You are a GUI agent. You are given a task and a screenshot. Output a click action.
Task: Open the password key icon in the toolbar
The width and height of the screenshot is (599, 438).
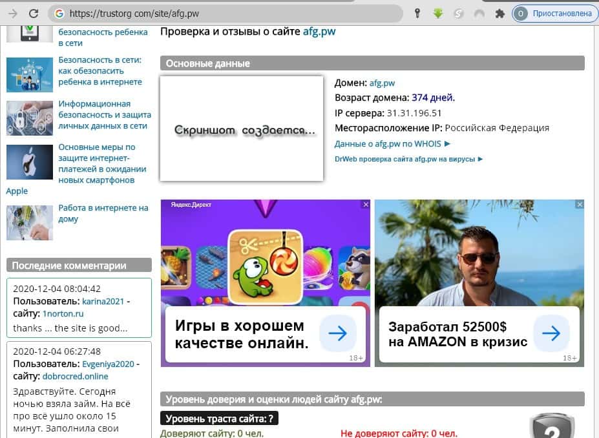[417, 14]
